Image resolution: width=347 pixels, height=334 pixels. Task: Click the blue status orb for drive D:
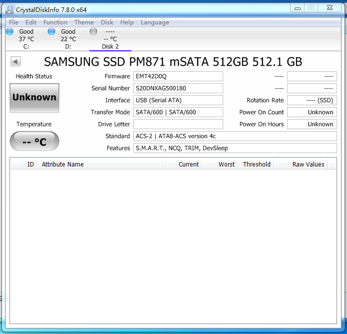point(51,31)
